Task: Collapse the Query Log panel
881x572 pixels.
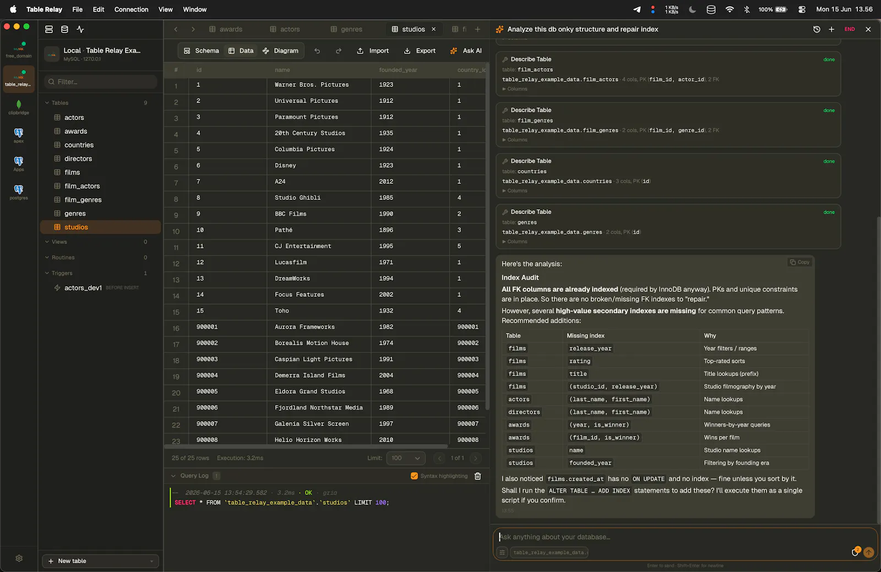Action: coord(173,476)
